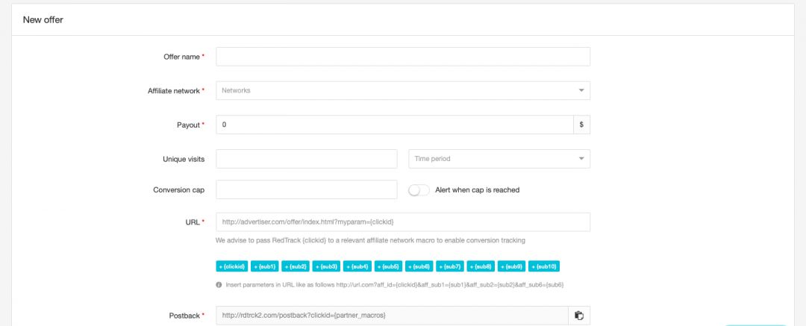The image size is (806, 326).
Task: Add the {sub1} parameter button
Action: 265,266
